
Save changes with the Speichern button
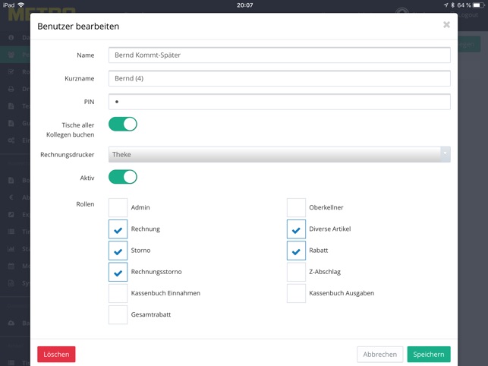click(429, 354)
